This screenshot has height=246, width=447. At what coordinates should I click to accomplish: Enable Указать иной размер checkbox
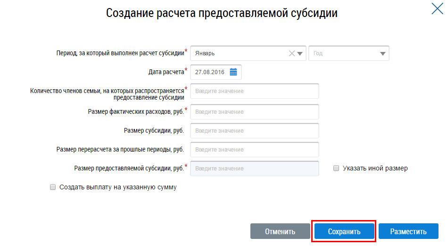point(336,168)
